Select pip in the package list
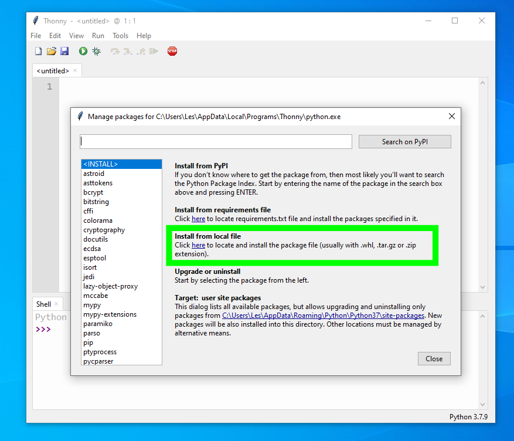 click(121, 342)
